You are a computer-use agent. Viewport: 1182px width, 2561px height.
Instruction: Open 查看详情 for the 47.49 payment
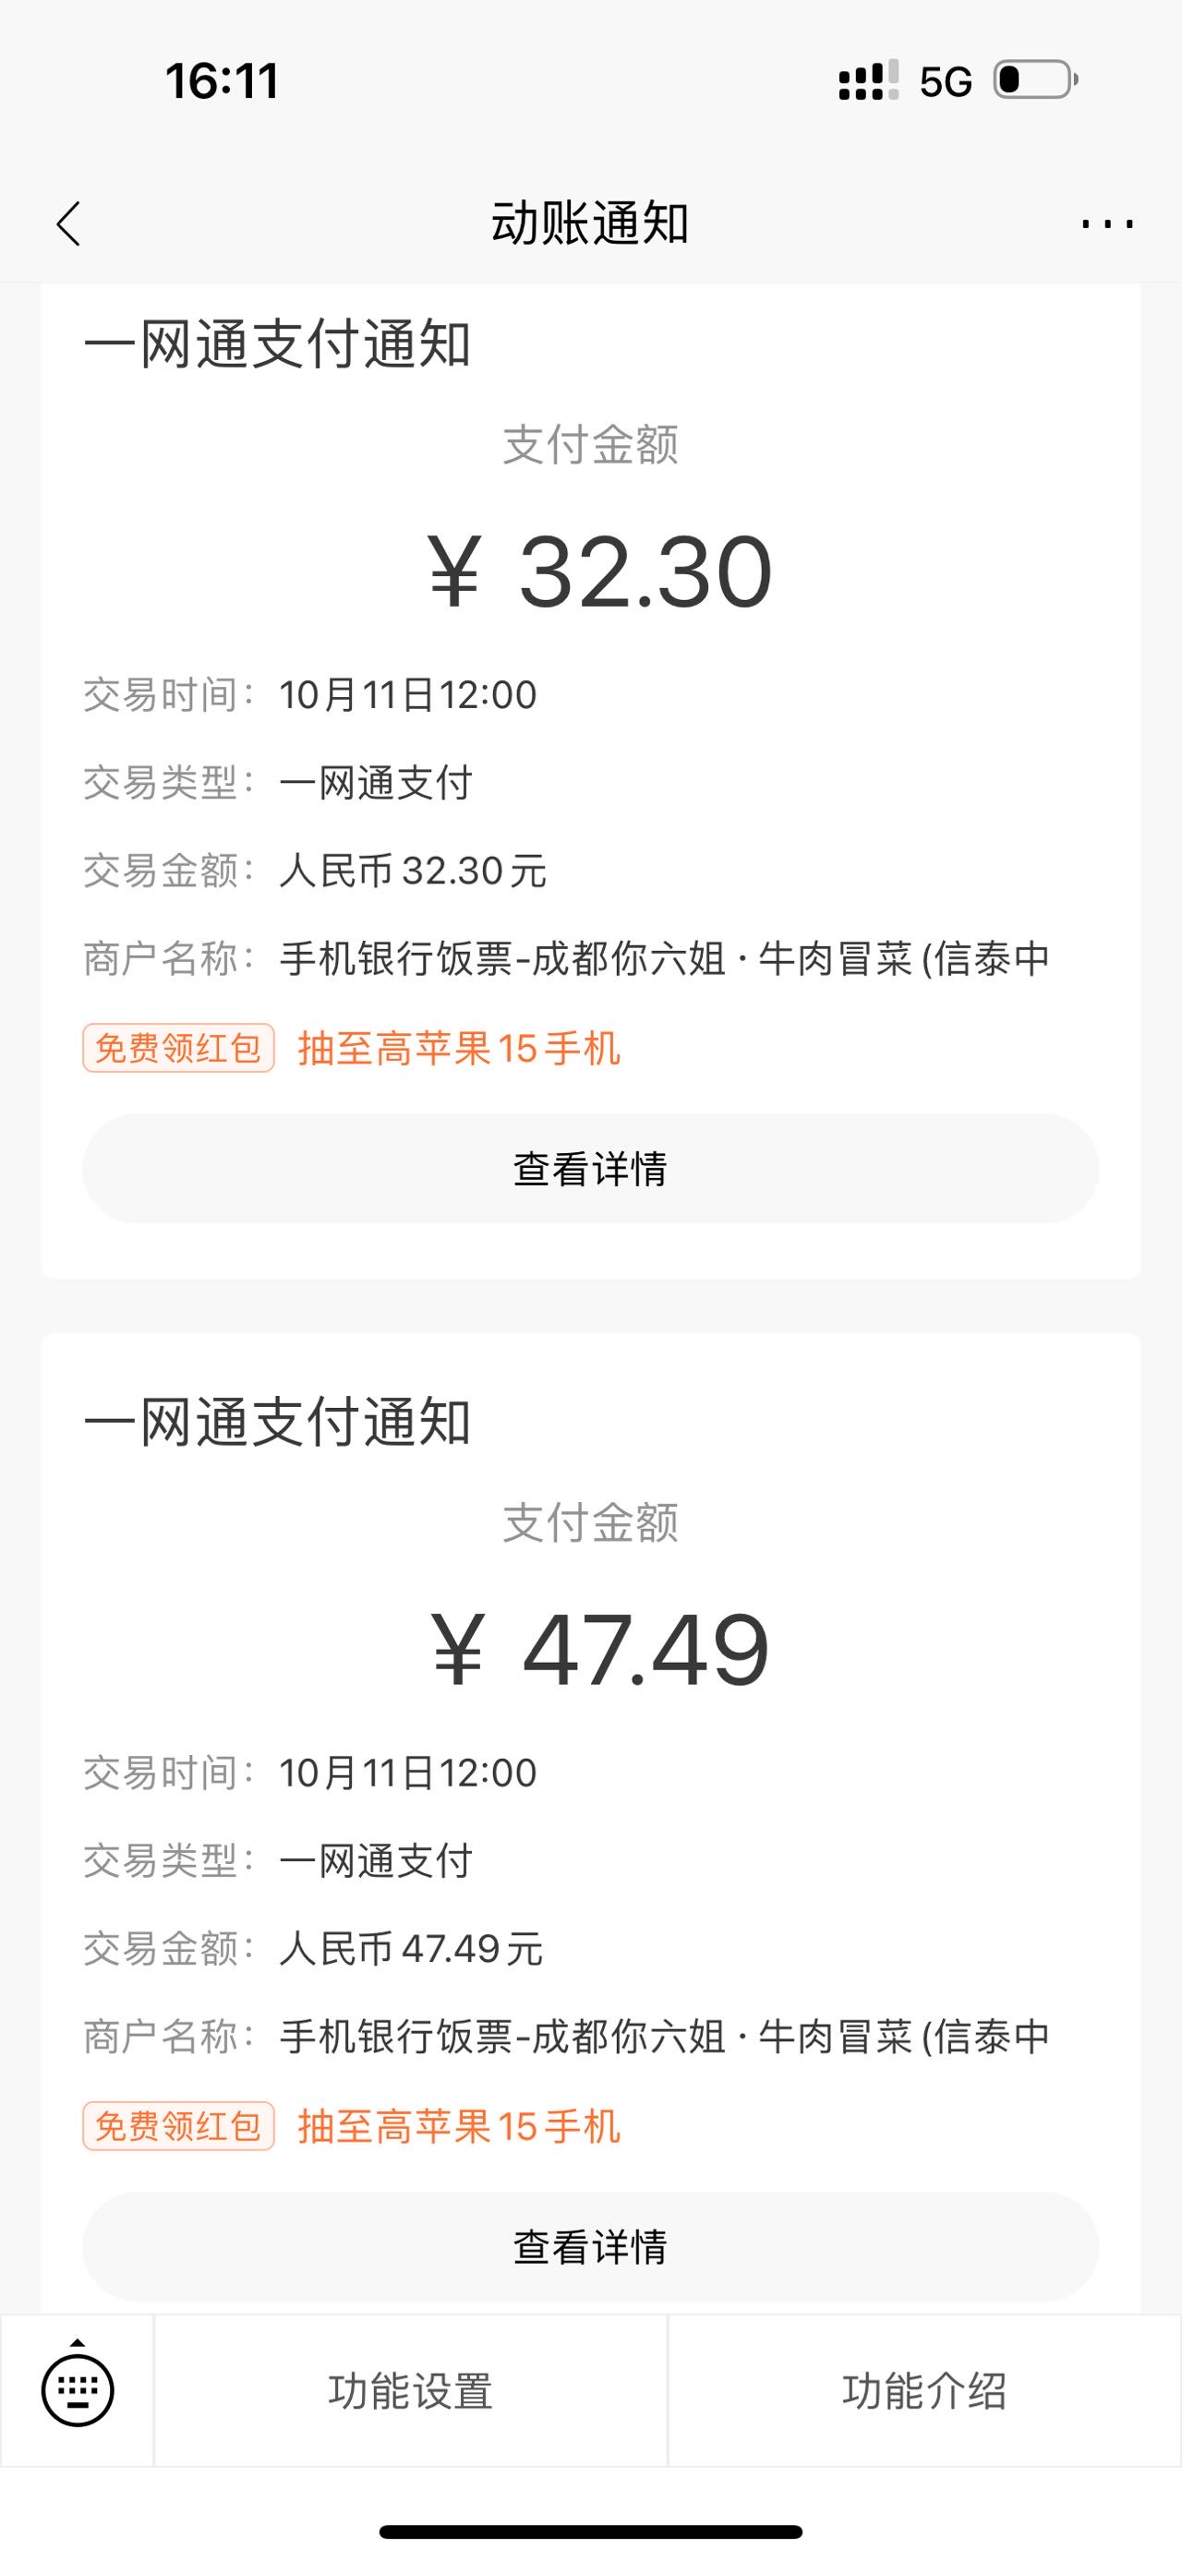pos(590,2246)
